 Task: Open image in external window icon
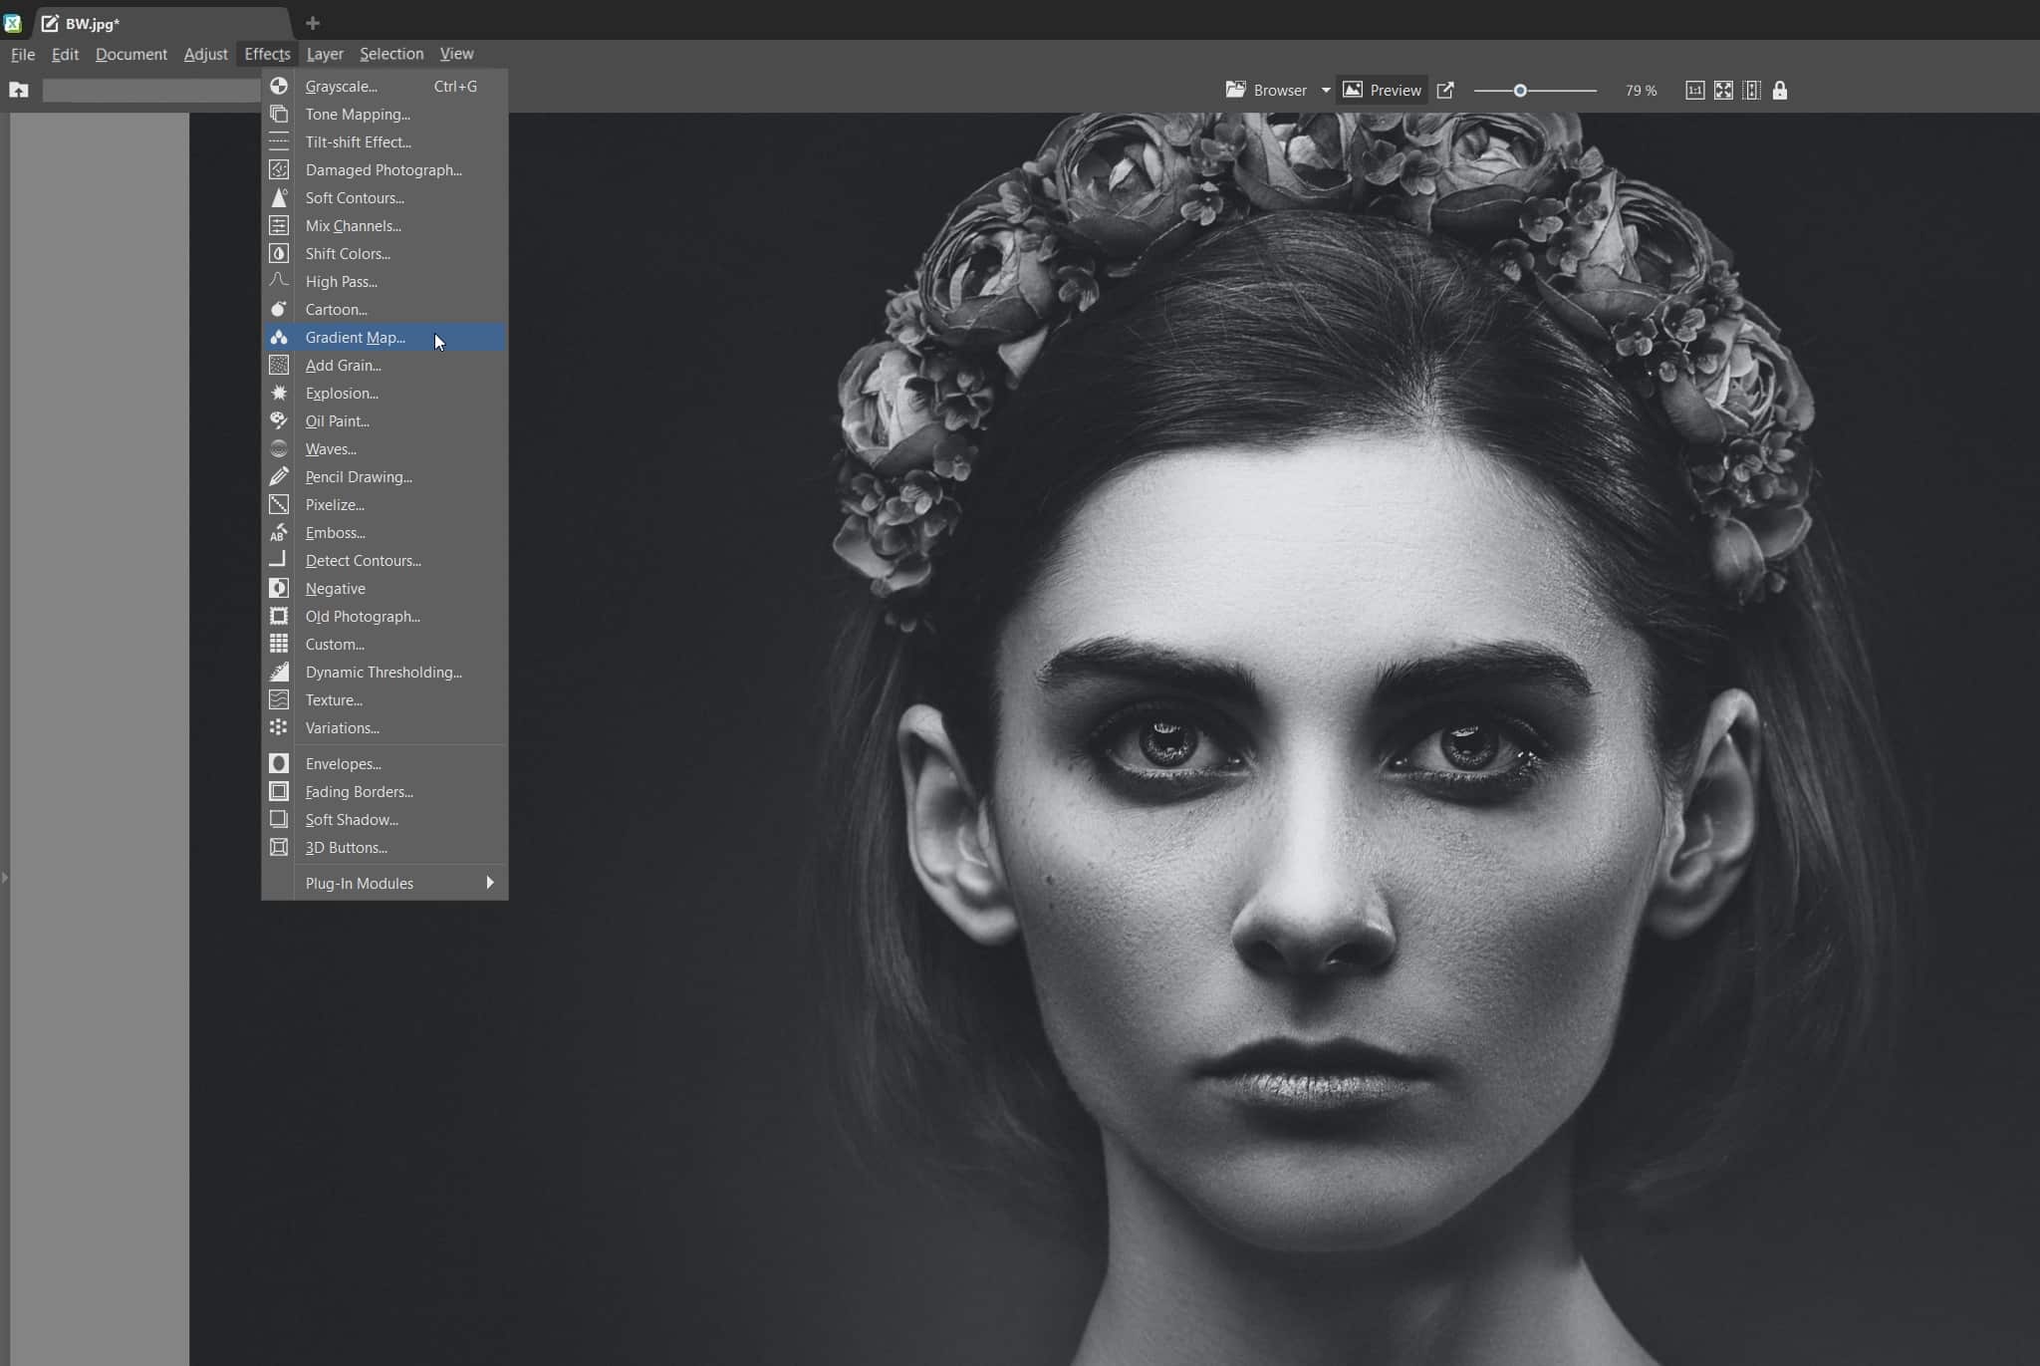pyautogui.click(x=1445, y=91)
